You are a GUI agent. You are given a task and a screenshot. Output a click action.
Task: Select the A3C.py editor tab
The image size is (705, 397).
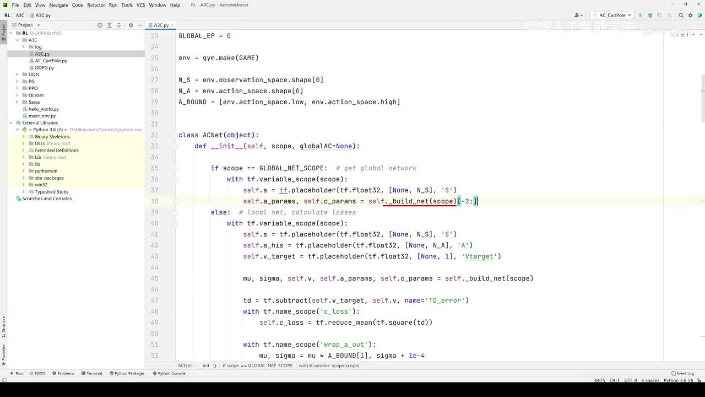coord(160,25)
